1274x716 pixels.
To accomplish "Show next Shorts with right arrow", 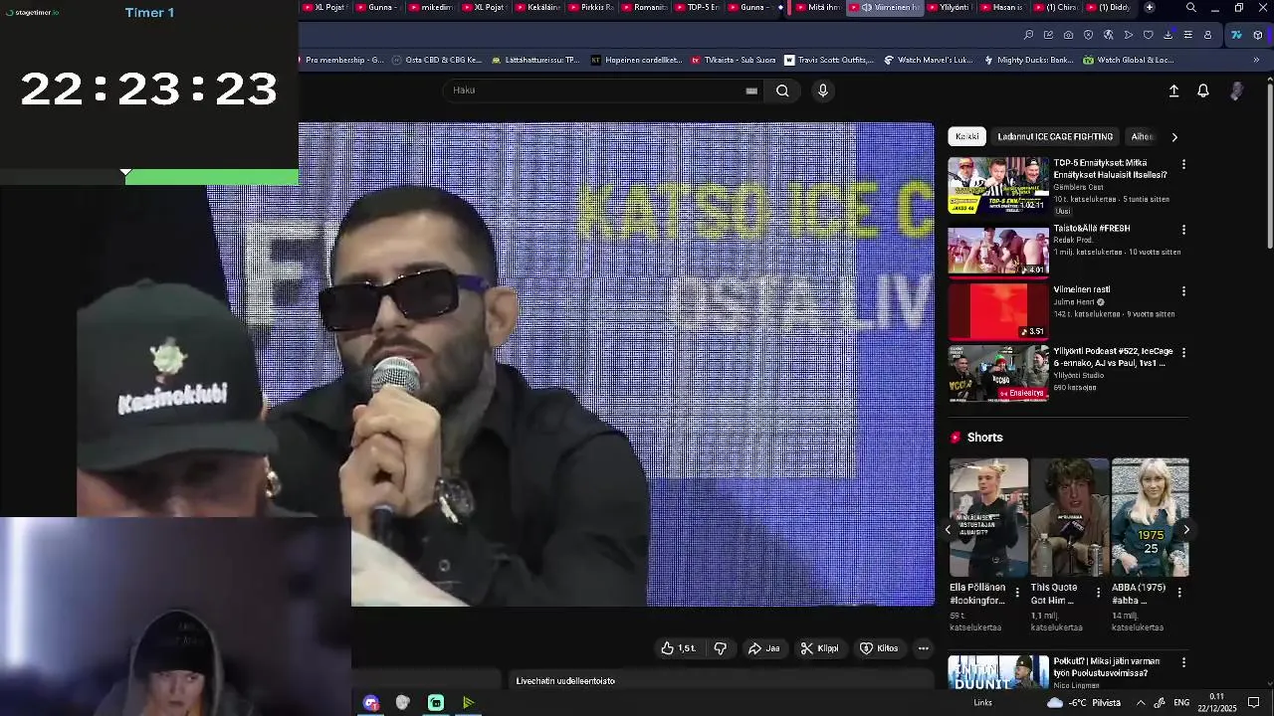I will click(x=1185, y=530).
